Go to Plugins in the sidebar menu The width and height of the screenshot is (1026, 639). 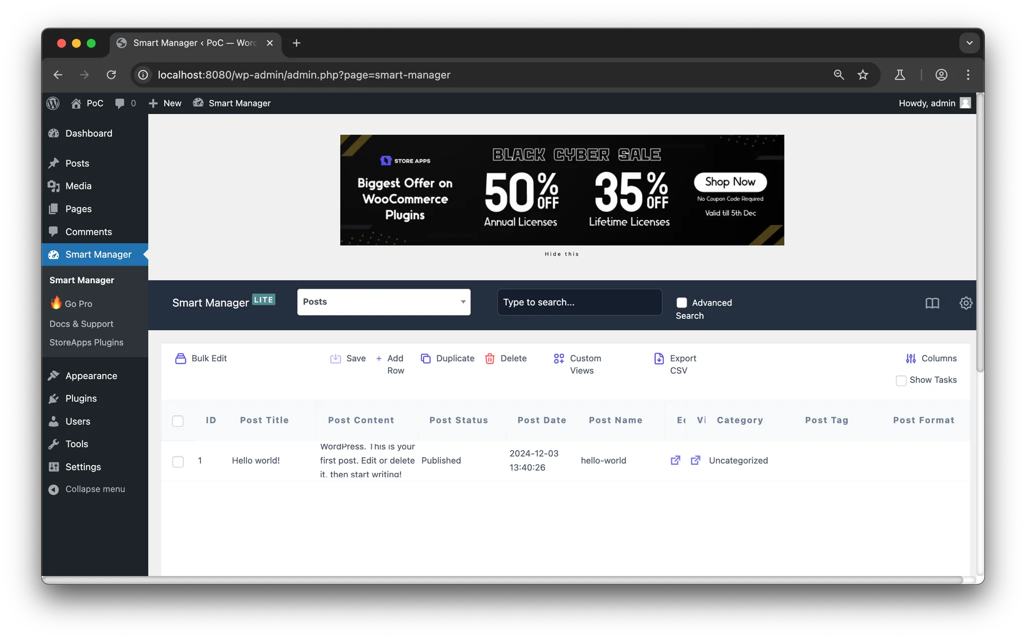(x=81, y=398)
